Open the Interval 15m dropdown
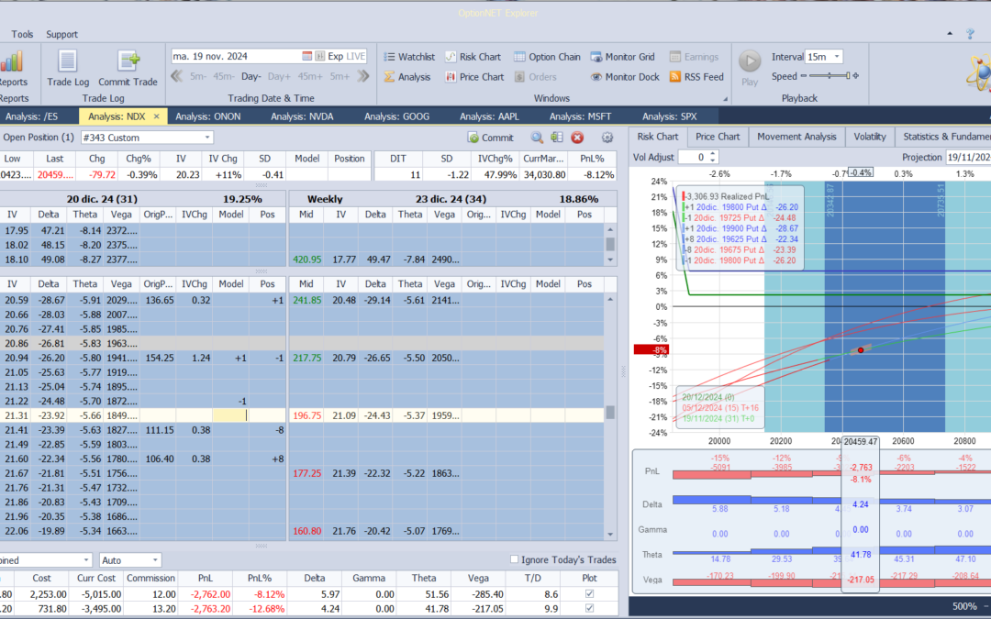Image resolution: width=991 pixels, height=619 pixels. pyautogui.click(x=837, y=57)
